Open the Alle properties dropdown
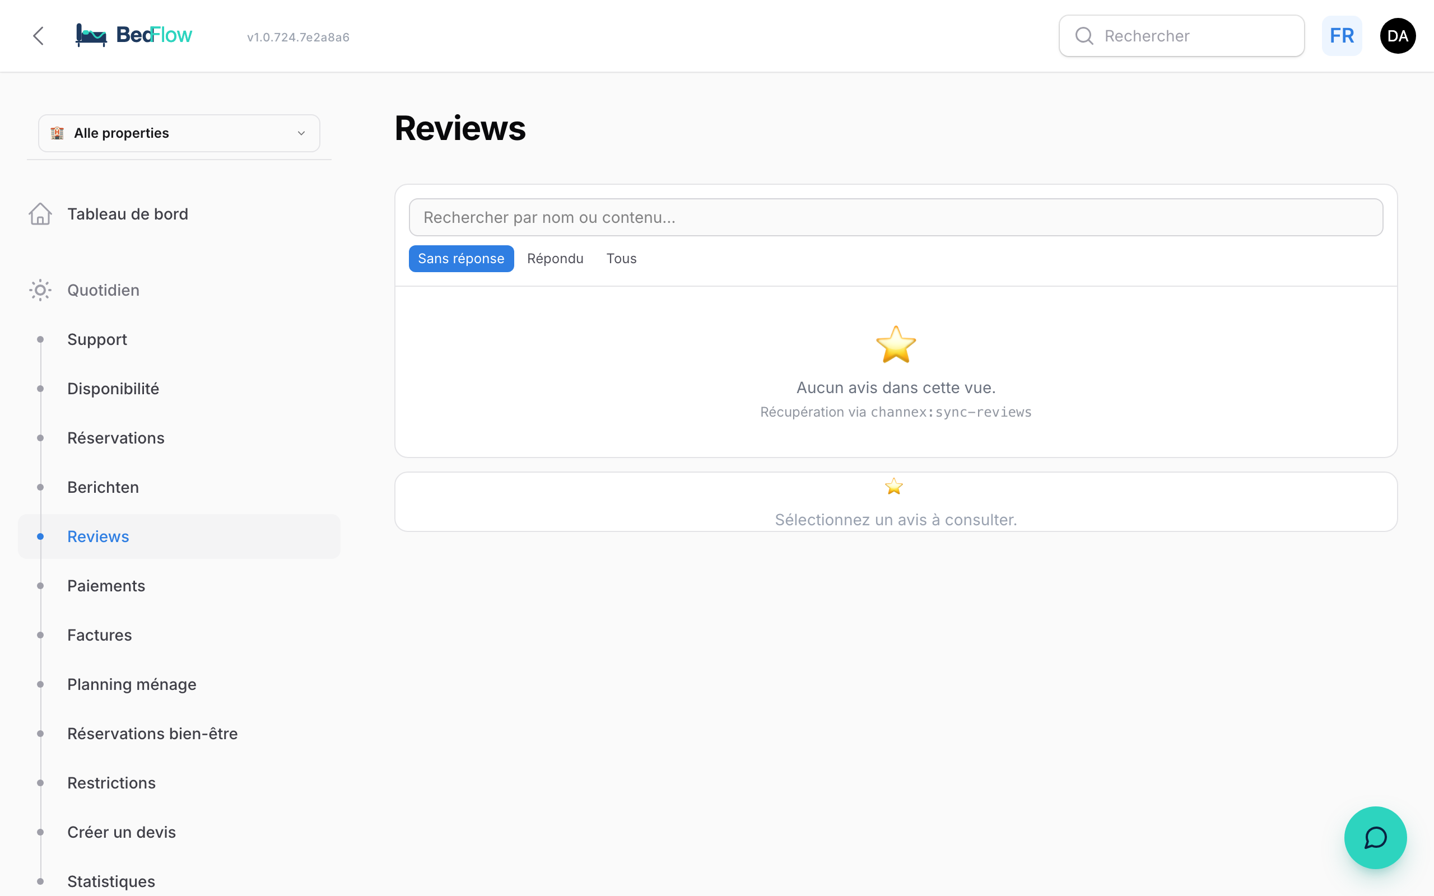Image resolution: width=1434 pixels, height=896 pixels. [x=179, y=133]
